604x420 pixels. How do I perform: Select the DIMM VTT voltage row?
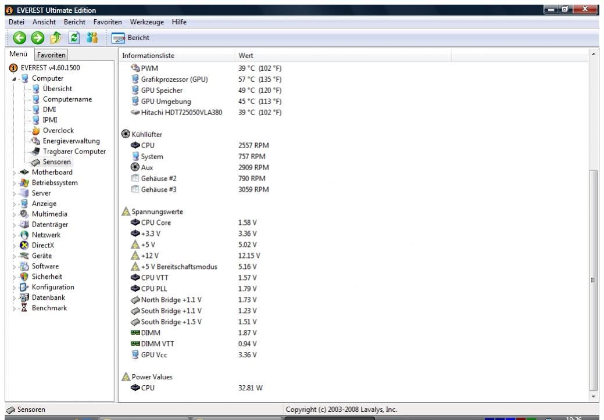click(194, 344)
